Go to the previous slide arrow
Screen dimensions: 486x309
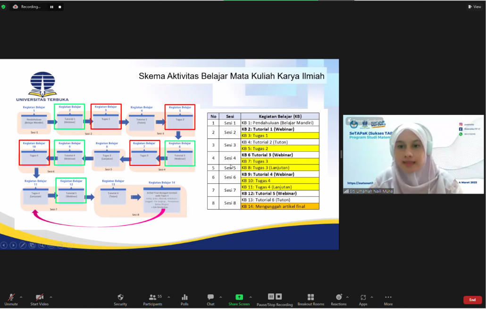click(4, 245)
